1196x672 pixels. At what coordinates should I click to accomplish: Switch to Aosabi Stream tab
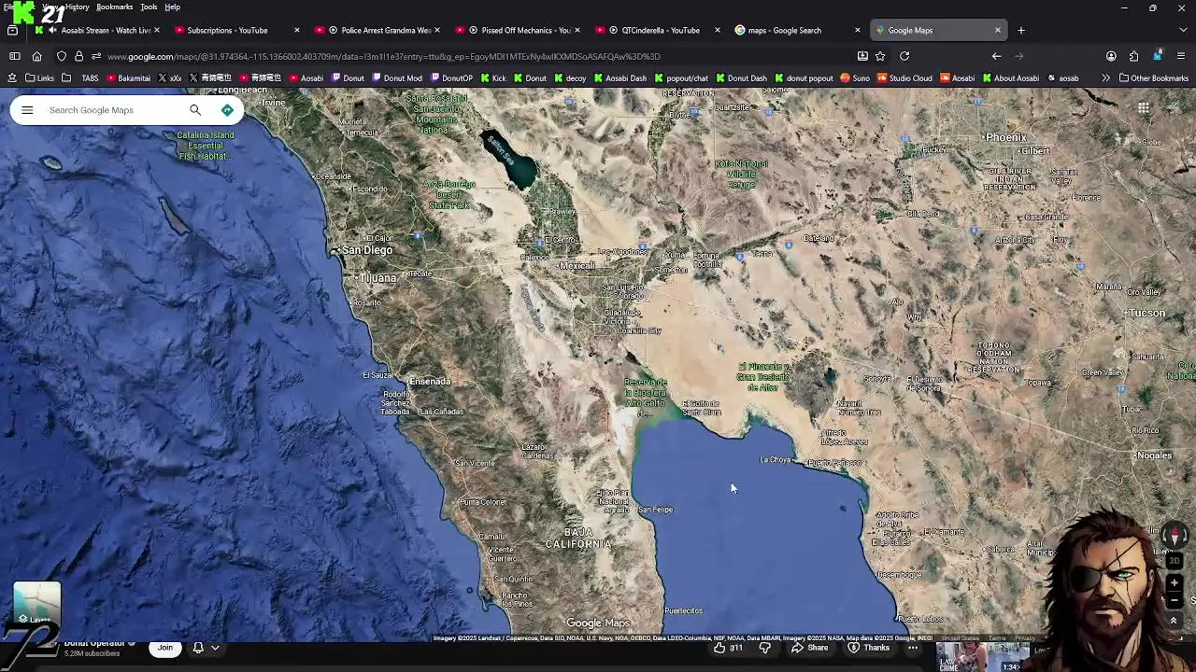[x=97, y=30]
